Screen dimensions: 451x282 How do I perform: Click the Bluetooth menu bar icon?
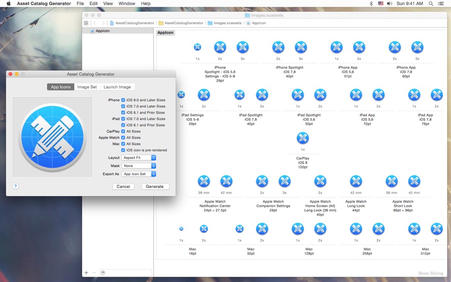tap(371, 3)
